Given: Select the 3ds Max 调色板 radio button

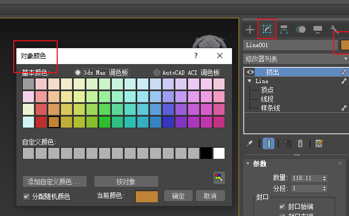Looking at the screenshot, I should pos(78,73).
